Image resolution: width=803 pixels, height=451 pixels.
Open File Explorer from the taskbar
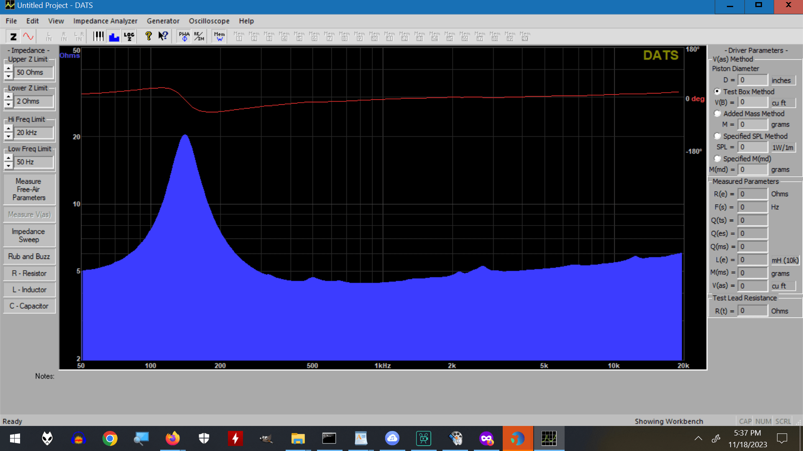point(298,438)
